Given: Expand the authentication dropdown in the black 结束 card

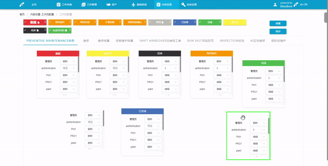Looking at the screenshot, I should tap(170, 68).
